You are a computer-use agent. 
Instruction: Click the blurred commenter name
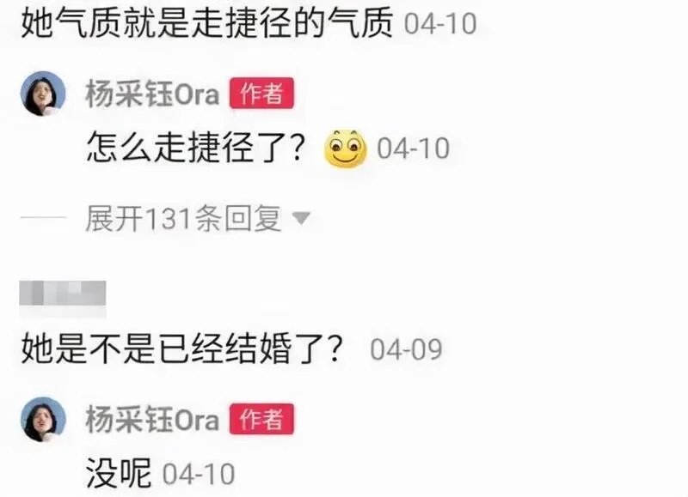pyautogui.click(x=63, y=293)
